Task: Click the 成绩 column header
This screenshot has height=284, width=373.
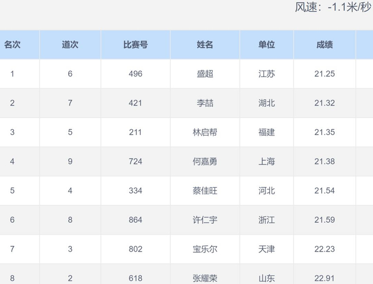Action: pos(325,45)
